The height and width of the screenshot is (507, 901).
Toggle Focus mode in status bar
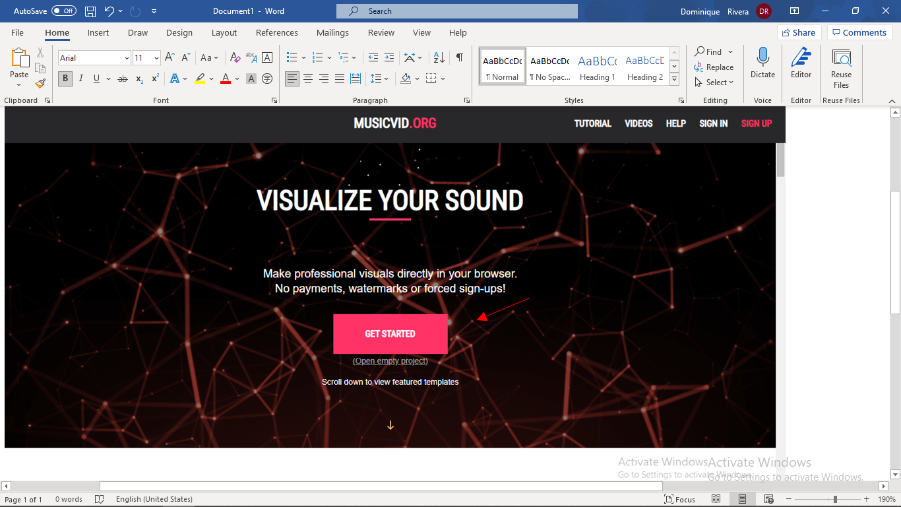click(x=679, y=499)
